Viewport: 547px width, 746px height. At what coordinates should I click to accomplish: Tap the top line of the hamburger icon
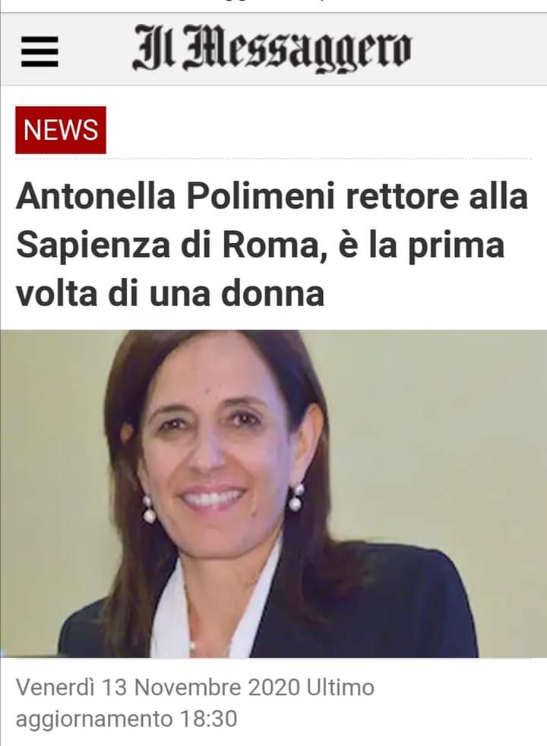coord(40,40)
